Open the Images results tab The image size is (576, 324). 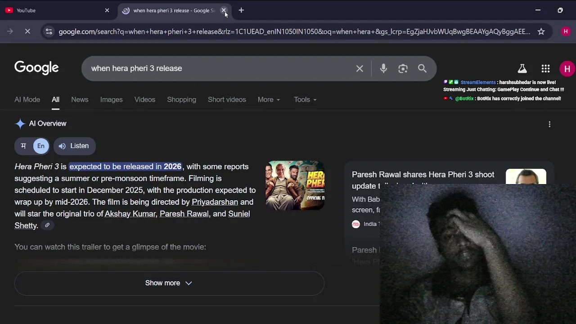(x=111, y=99)
